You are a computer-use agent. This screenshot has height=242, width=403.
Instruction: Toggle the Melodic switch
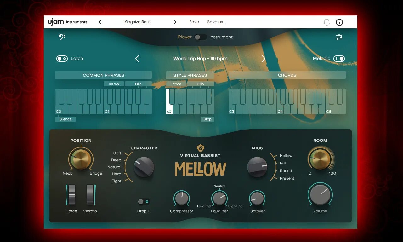[339, 59]
